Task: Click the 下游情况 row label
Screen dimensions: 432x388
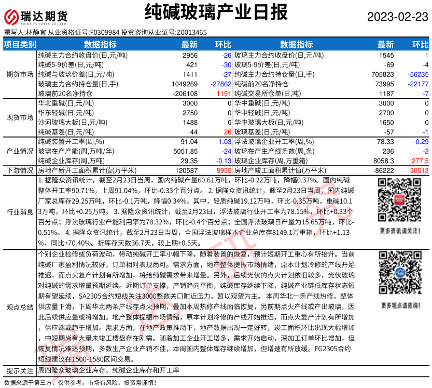Action: (x=20, y=170)
